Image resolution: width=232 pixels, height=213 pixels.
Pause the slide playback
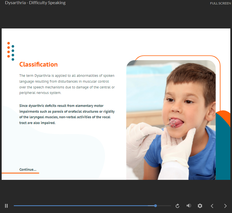(x=6, y=206)
